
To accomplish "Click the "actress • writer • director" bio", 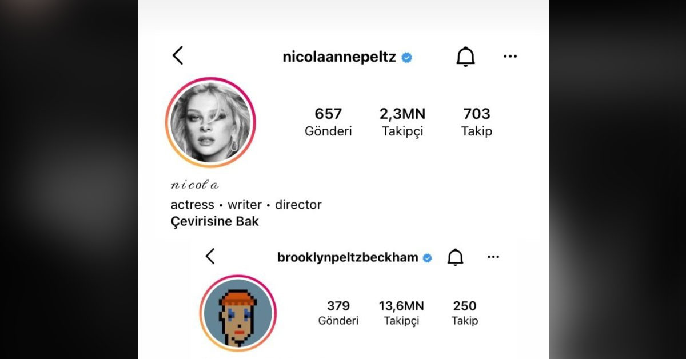I will (246, 205).
